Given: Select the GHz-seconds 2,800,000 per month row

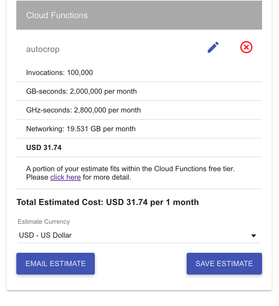Looking at the screenshot, I should [x=139, y=110].
